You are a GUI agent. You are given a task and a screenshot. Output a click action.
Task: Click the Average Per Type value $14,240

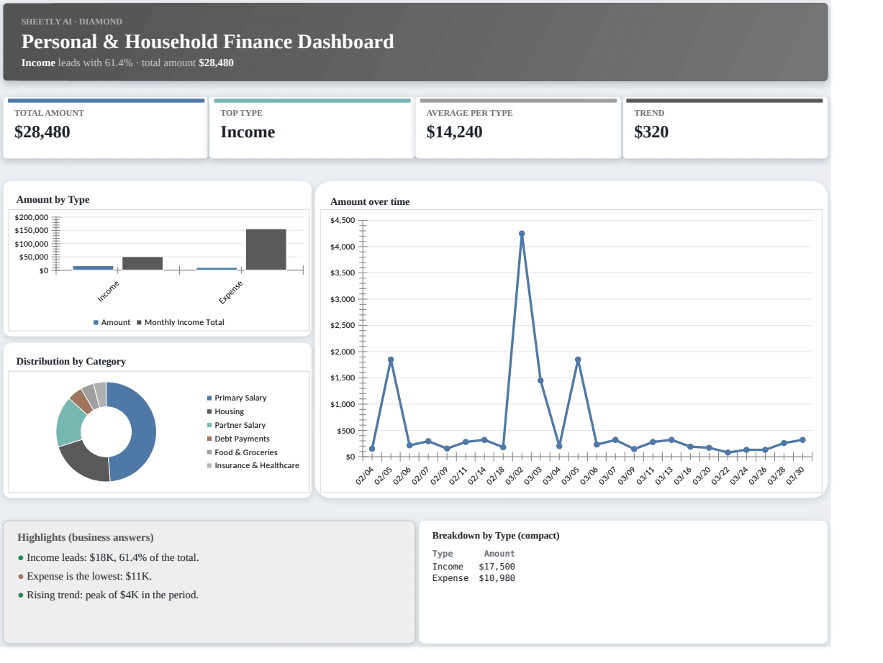tap(454, 132)
